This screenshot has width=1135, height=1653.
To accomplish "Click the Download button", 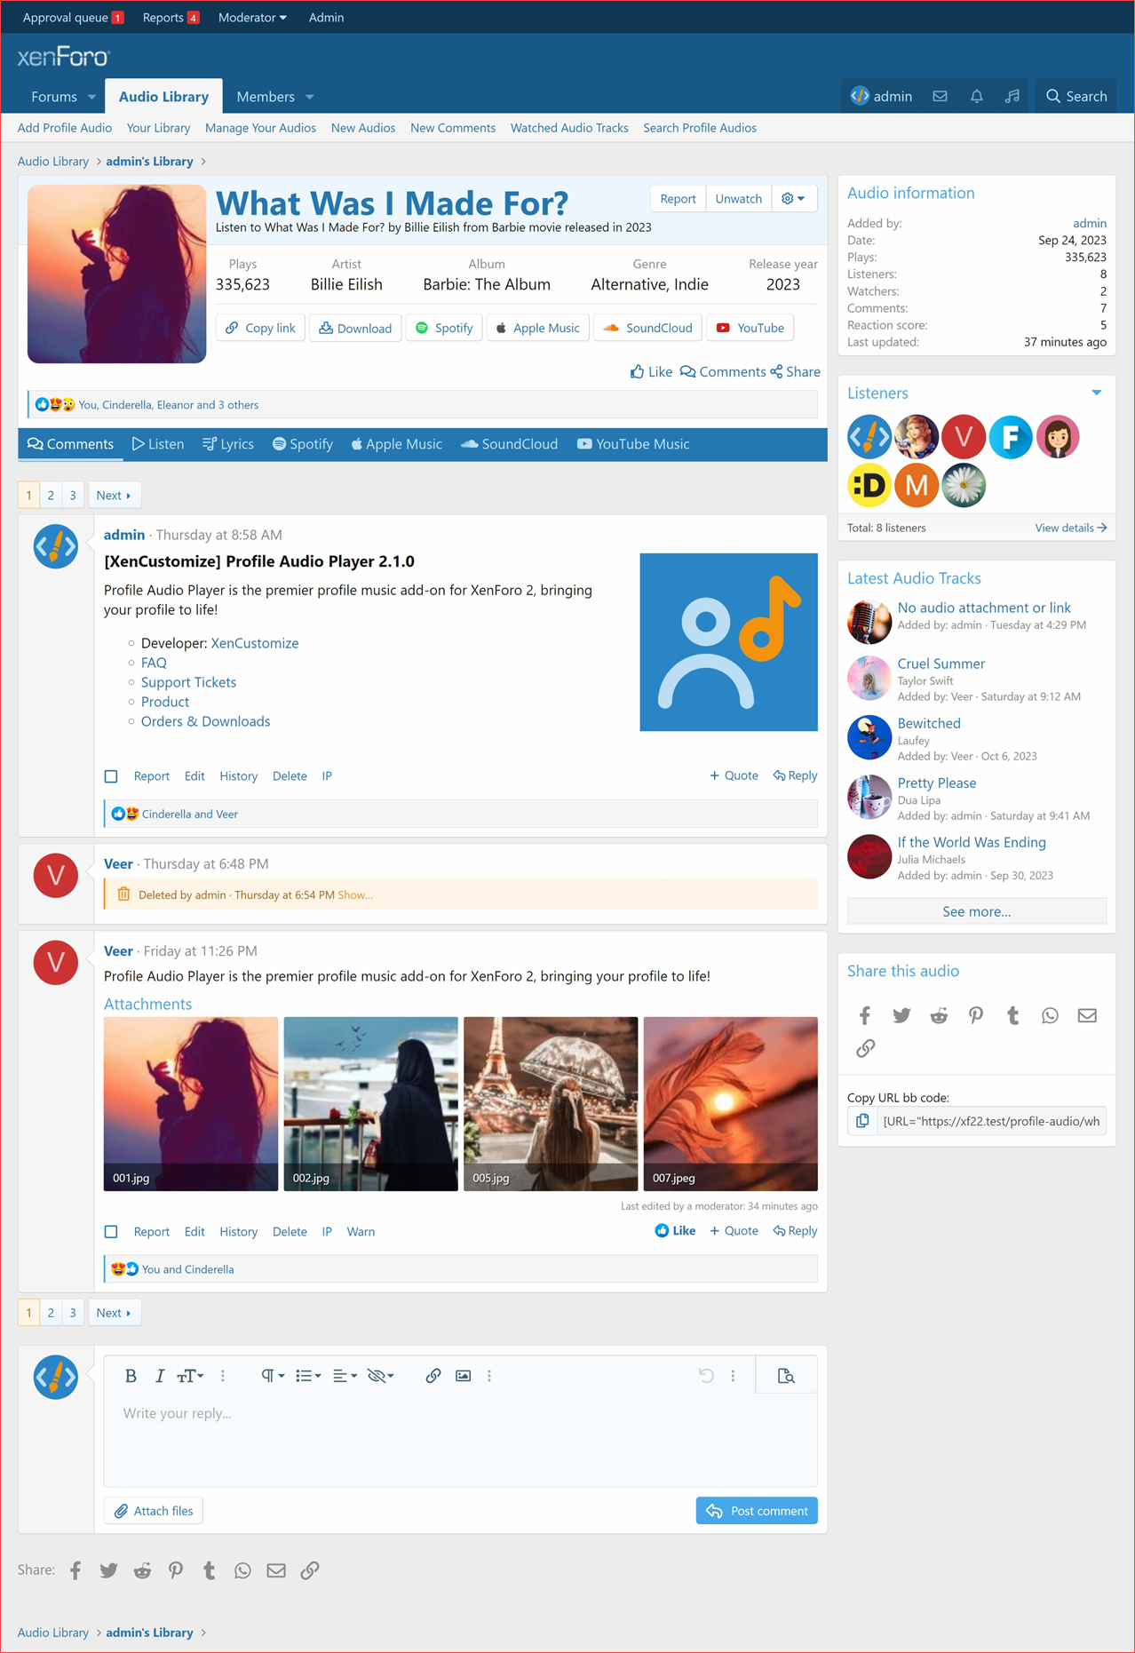I will tap(355, 328).
